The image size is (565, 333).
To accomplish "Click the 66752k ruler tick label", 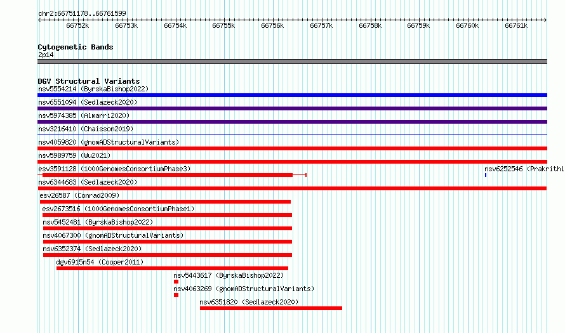I will (x=77, y=26).
